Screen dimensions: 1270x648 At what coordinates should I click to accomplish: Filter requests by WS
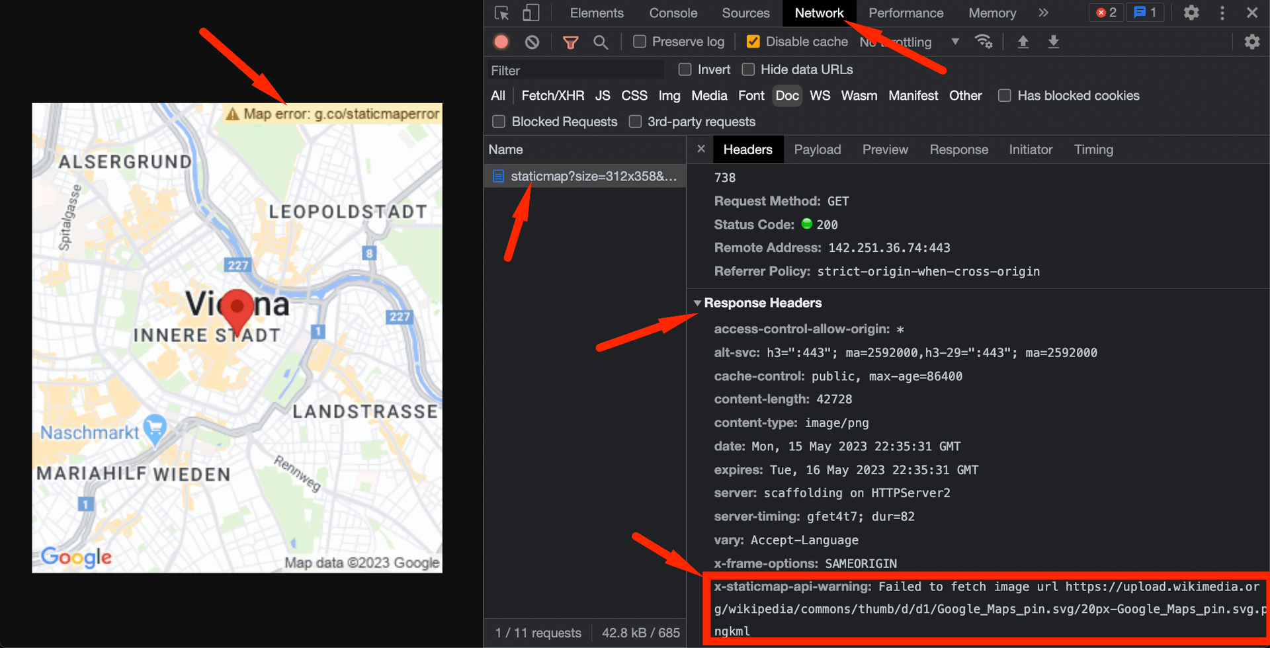[x=820, y=96]
